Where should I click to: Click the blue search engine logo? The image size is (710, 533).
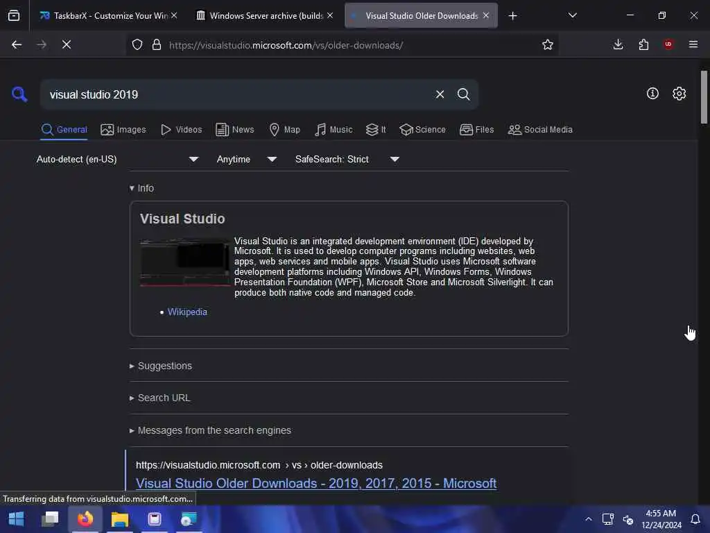point(19,94)
